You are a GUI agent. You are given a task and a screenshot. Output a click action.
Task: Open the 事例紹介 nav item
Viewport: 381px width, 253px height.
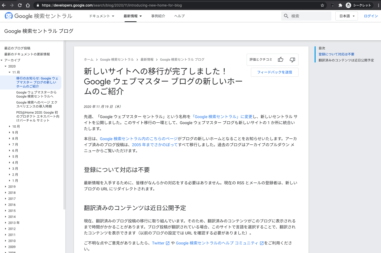tap(158, 16)
